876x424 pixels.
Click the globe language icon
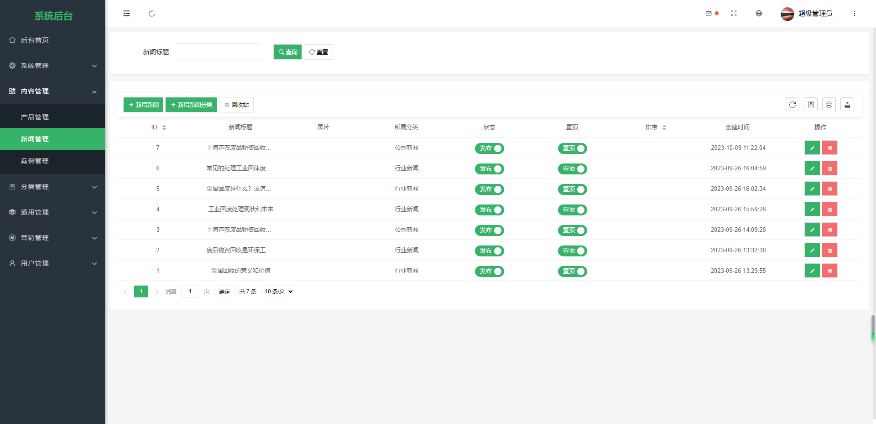point(759,14)
